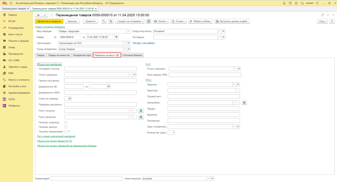Switch to Перемещение товаров list tab
Image resolution: width=337 pixels, height=182 pixels.
[x=13, y=9]
